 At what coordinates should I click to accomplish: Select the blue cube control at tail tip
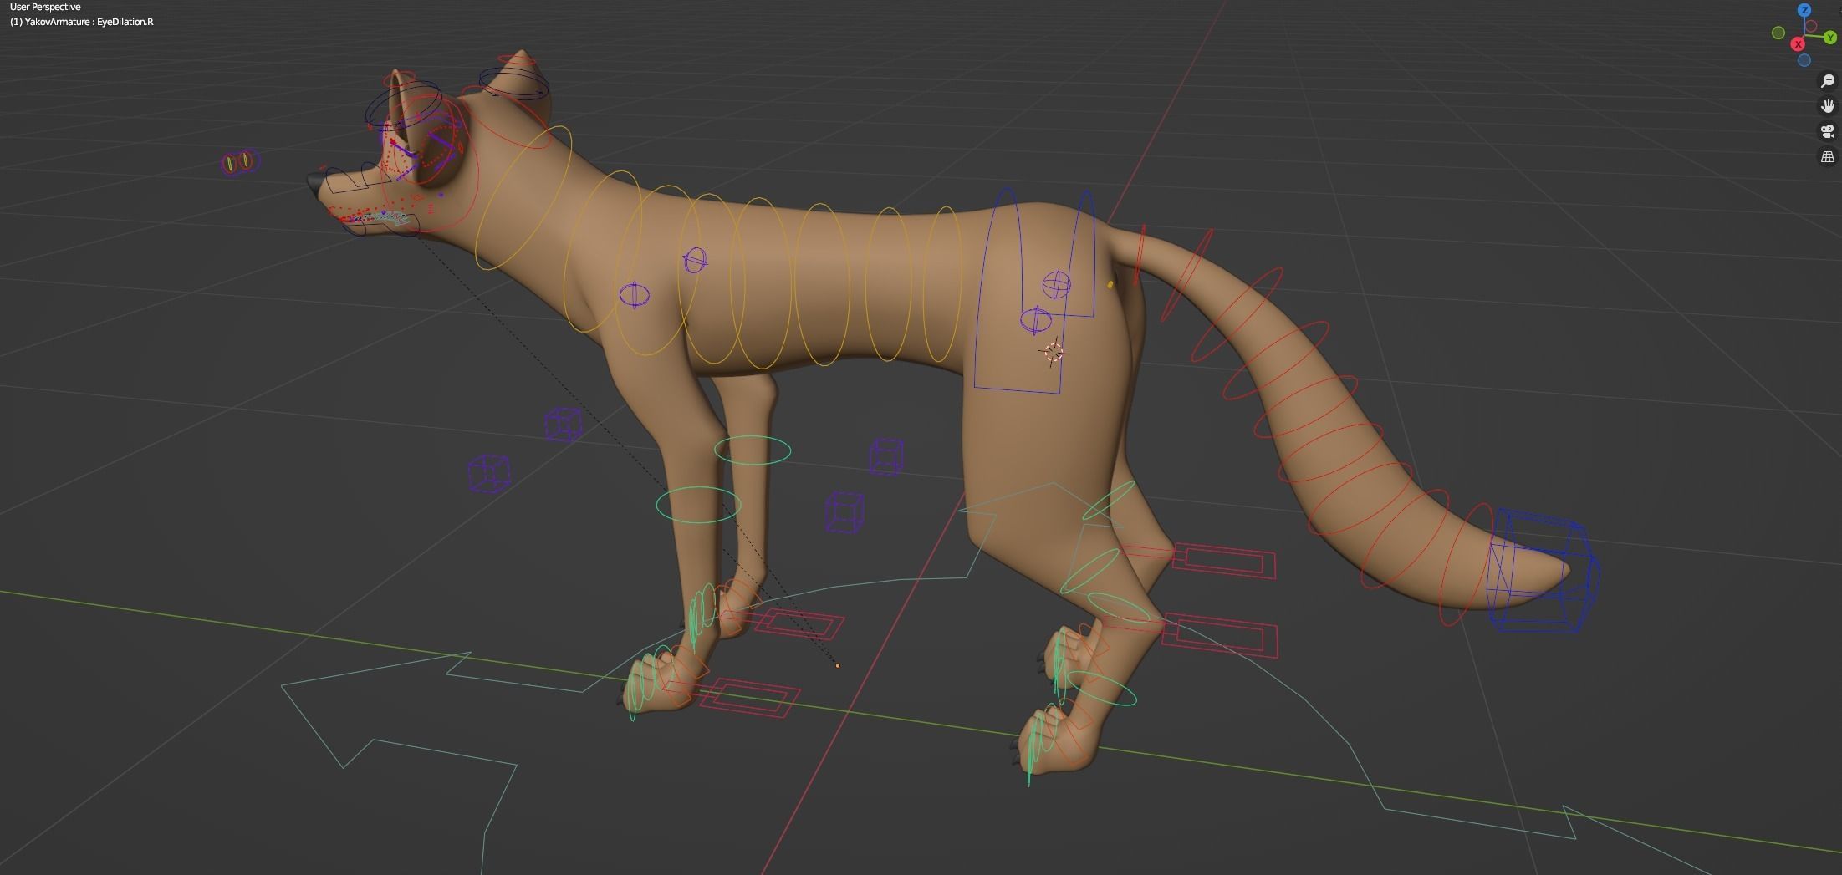click(x=1544, y=571)
